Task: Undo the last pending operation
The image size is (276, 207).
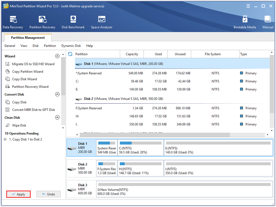Action: [48, 194]
